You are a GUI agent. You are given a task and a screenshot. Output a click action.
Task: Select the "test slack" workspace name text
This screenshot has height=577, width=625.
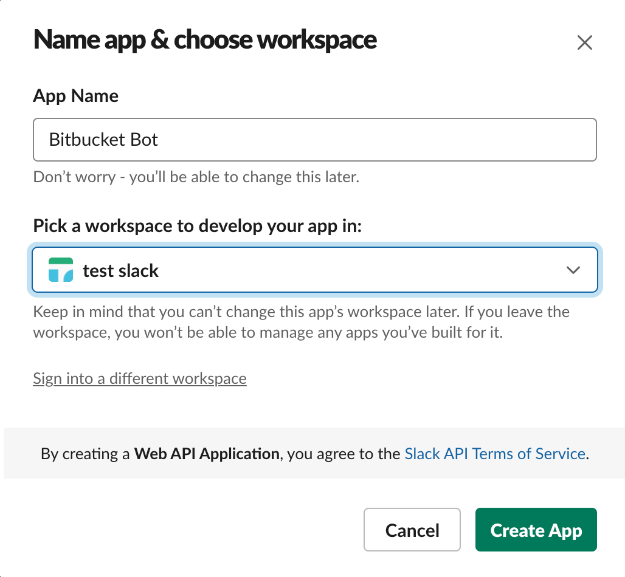tap(120, 270)
